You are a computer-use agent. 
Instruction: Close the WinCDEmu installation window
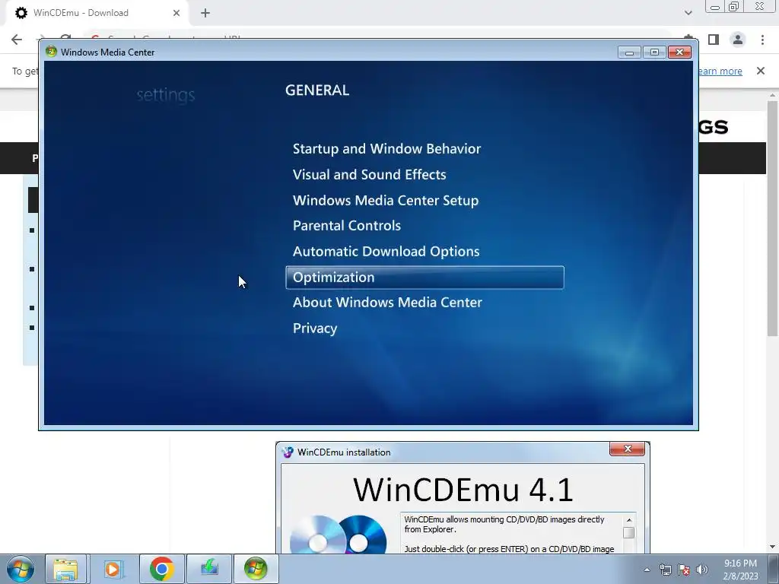627,449
